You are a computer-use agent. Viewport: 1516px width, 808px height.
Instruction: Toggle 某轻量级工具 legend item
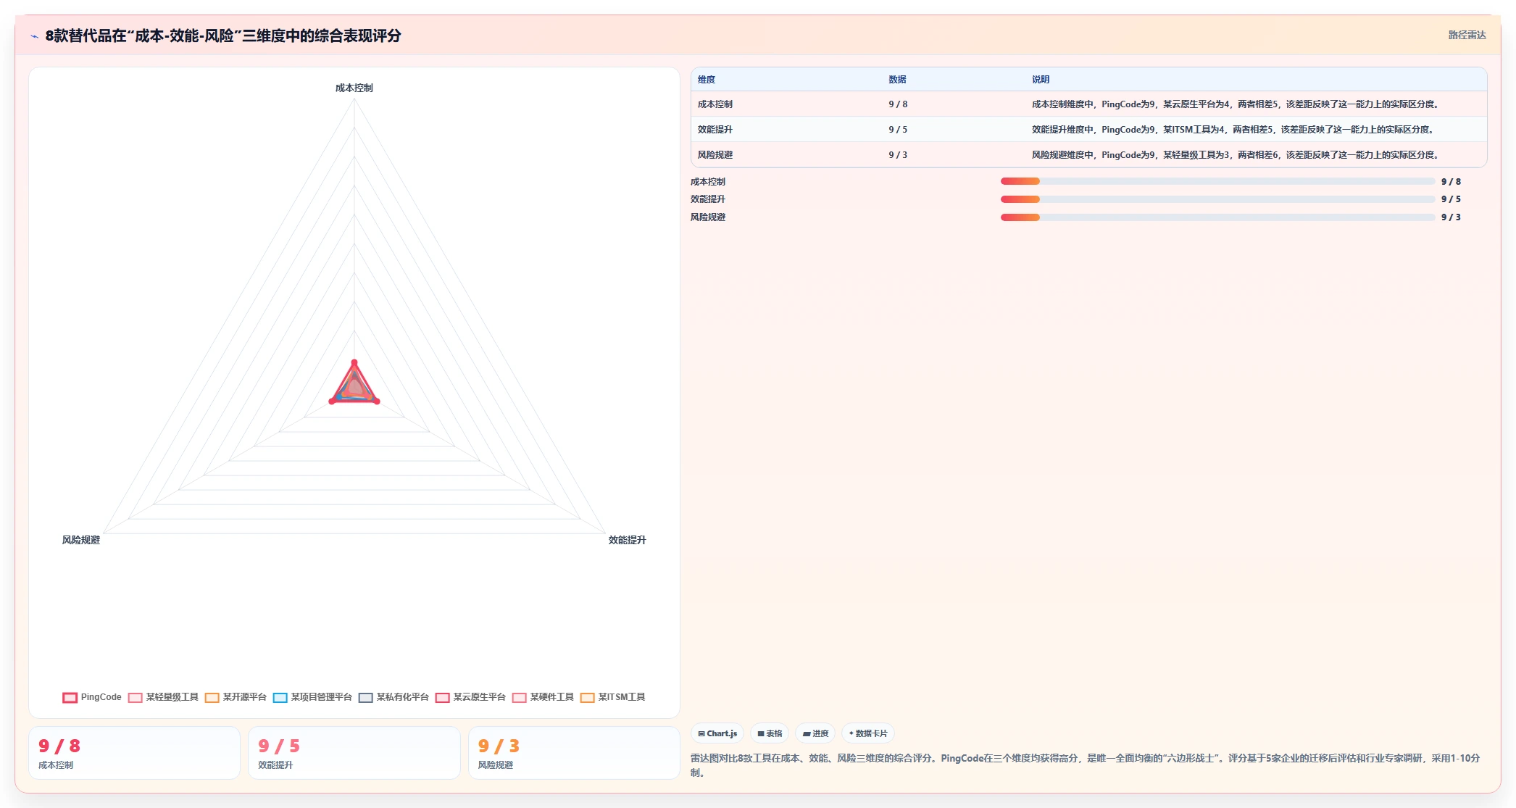coord(163,697)
